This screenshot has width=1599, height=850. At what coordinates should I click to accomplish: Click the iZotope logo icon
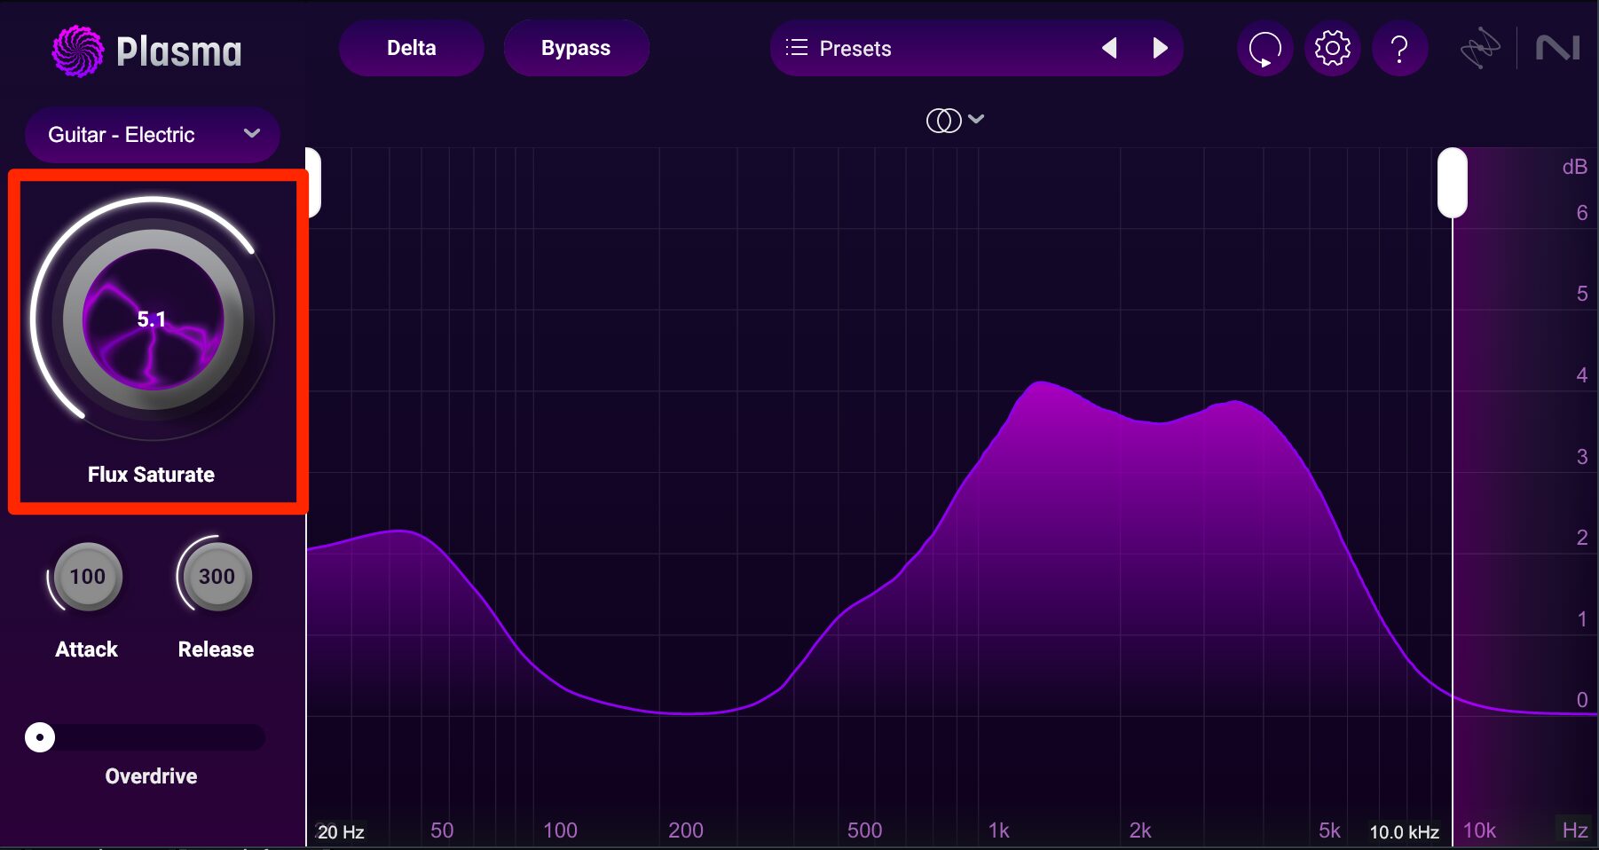point(1480,49)
